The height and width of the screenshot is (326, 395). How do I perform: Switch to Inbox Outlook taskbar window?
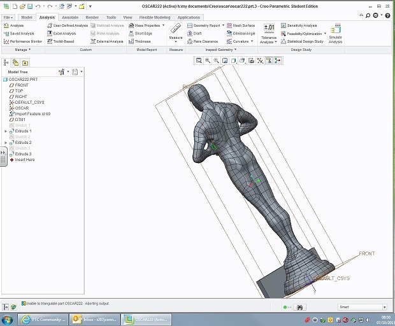click(95, 320)
